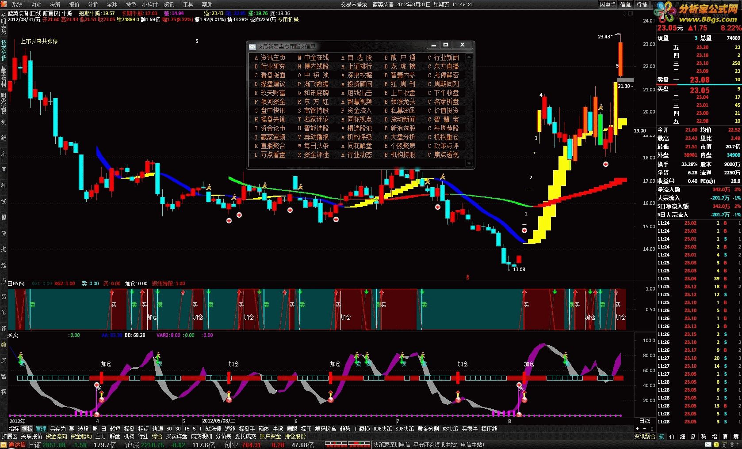Viewport: 742px width, 449px height.
Task: Open the 关联报价 tab
Action: tap(31, 436)
